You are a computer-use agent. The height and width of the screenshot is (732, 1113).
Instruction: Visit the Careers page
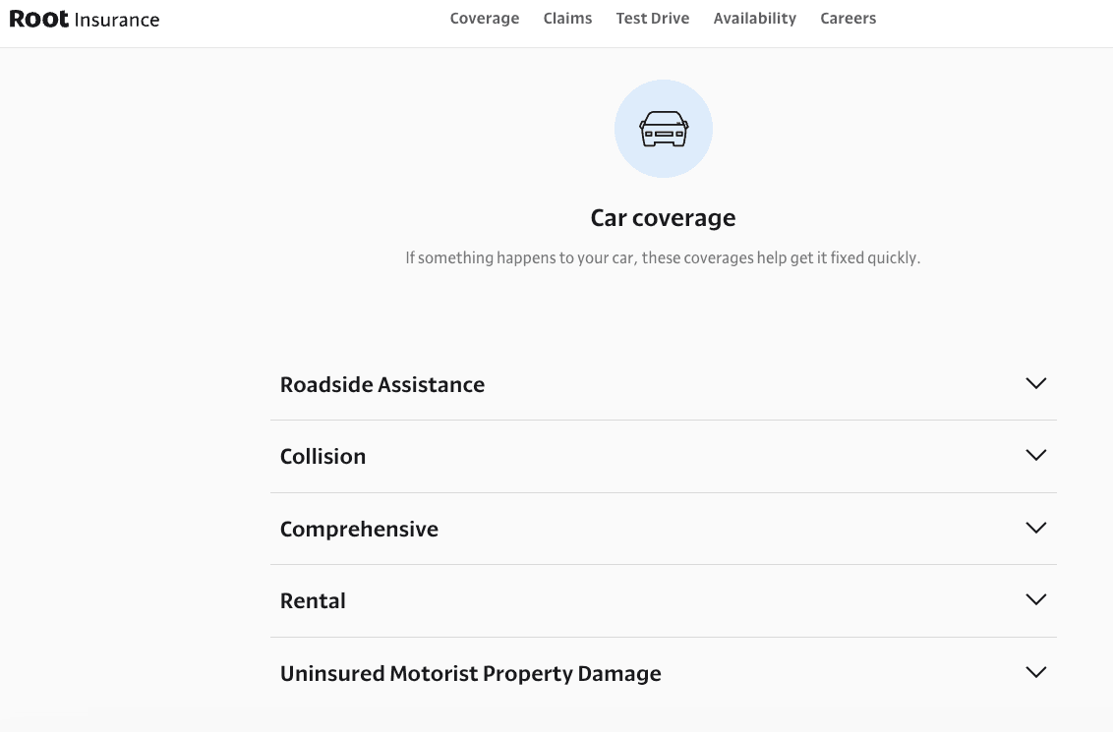coord(848,18)
